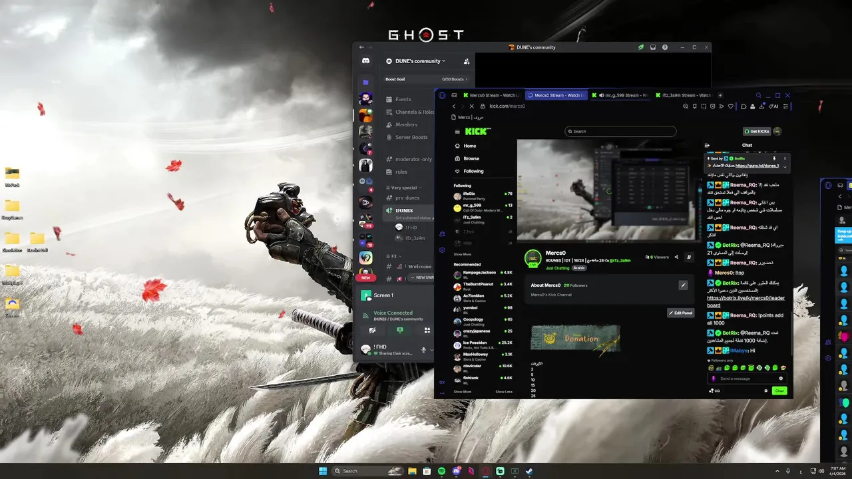Image resolution: width=852 pixels, height=479 pixels.
Task: Open the moderator-only channel
Action: point(413,159)
